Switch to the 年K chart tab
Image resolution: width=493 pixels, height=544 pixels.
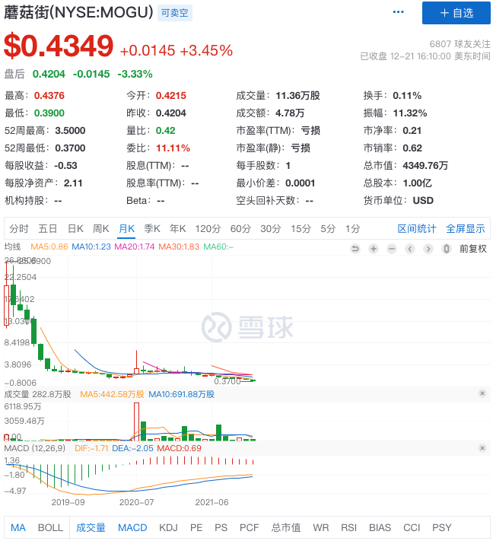coord(177,229)
